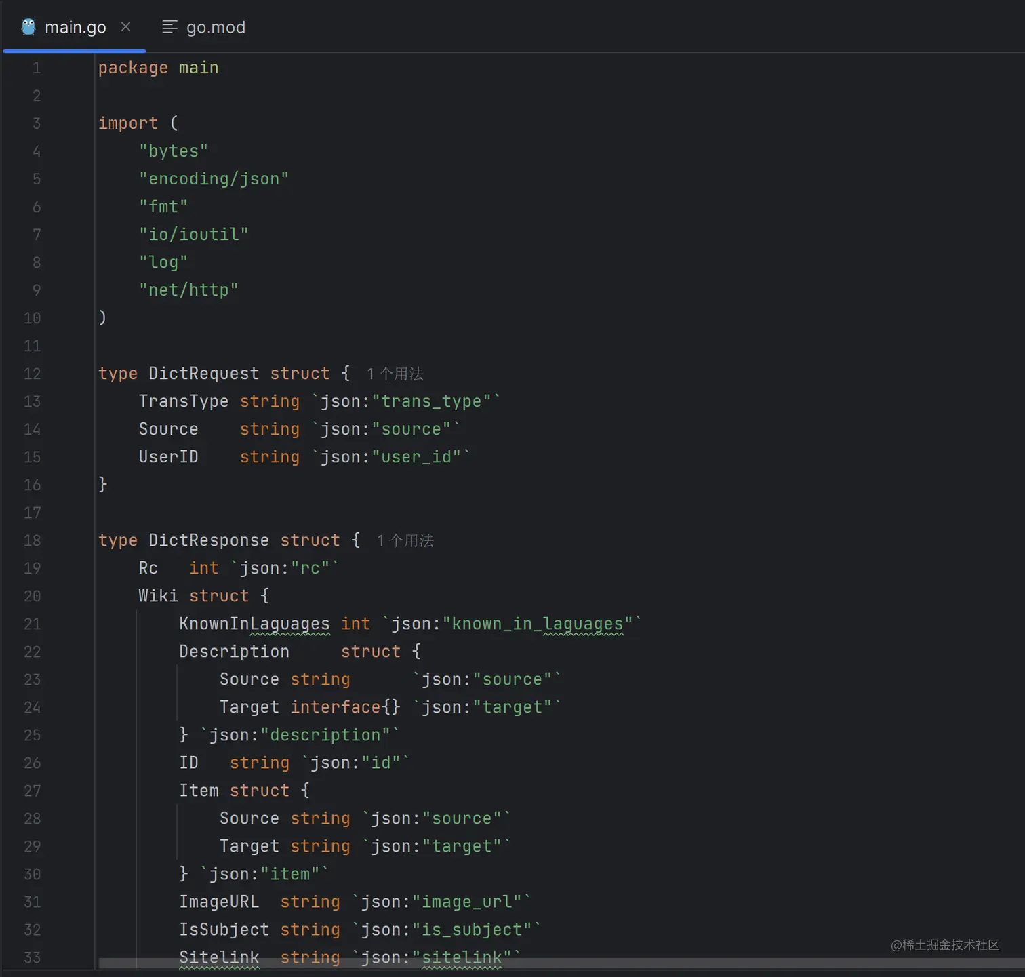Click the IsSubject field name
This screenshot has height=977, width=1025.
coord(224,930)
